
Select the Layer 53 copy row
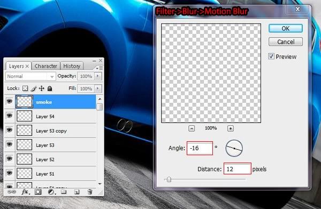56,130
